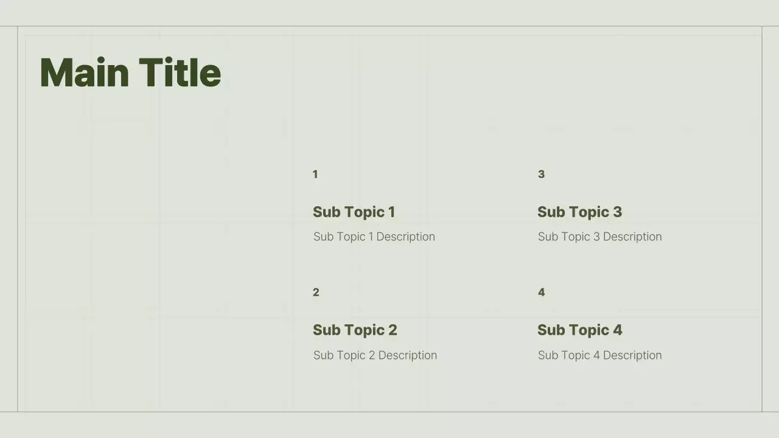Click the gray margin above the slide
Screen dimensions: 779x438
pos(389,12)
